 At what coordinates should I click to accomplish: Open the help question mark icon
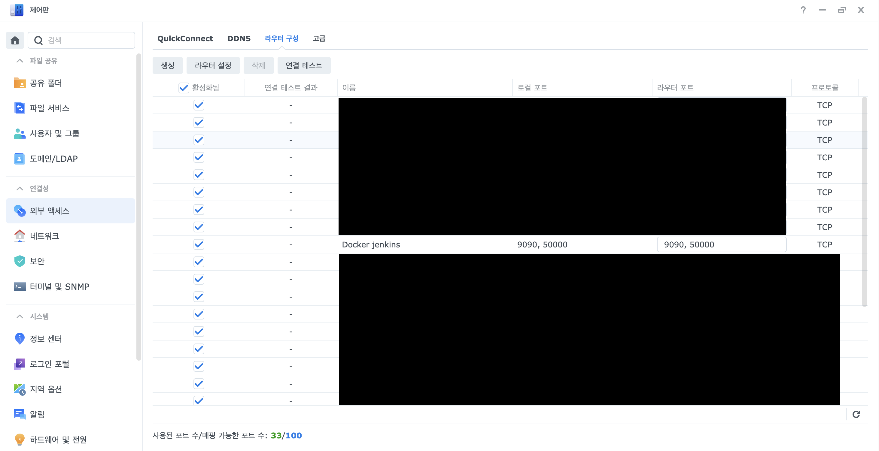(803, 10)
